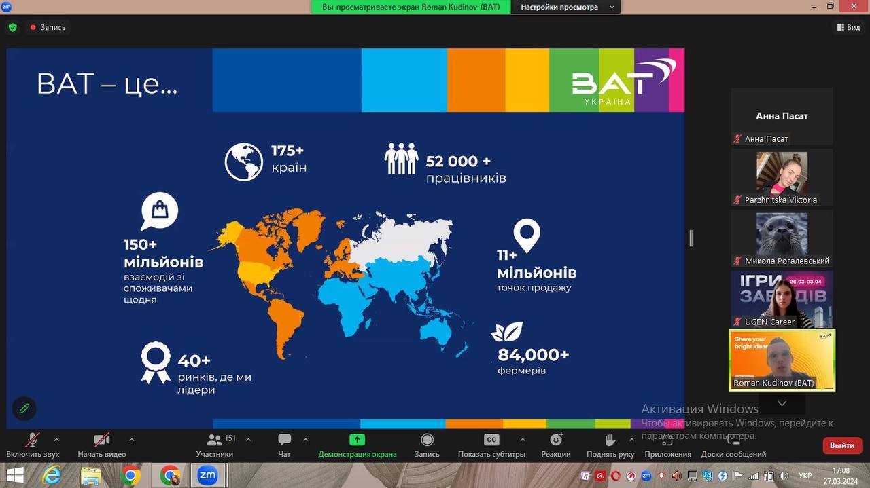
Task: Start camera with Начать видео
Action: coord(101,440)
